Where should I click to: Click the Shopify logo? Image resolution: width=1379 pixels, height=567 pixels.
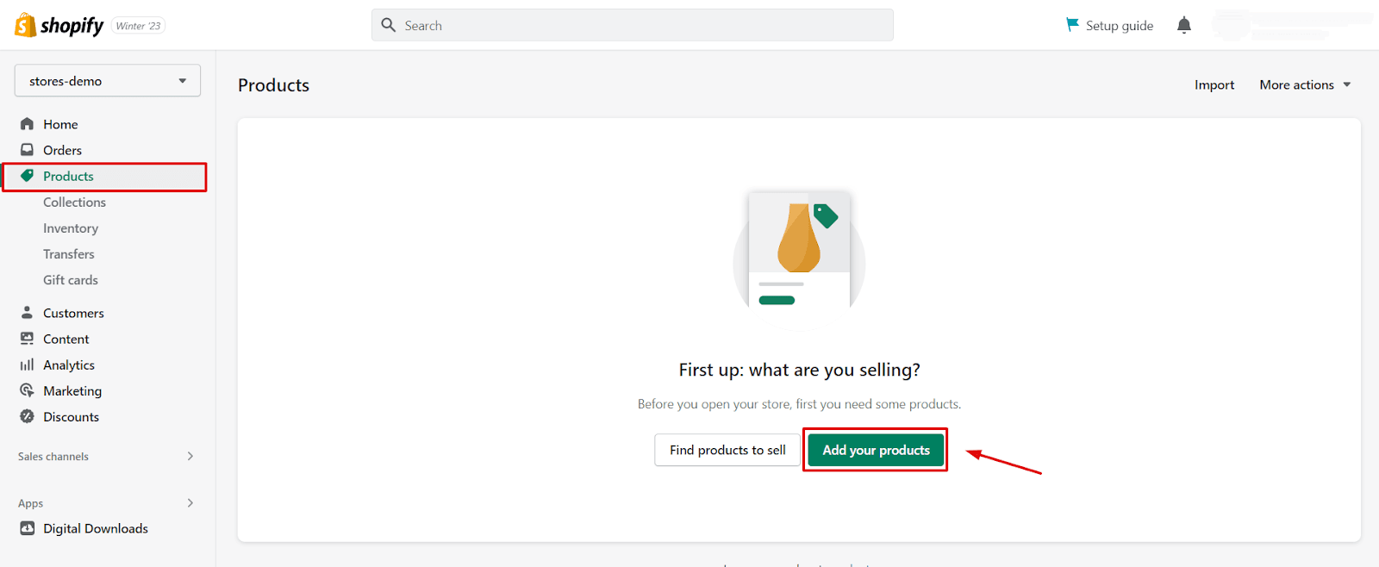coord(59,26)
